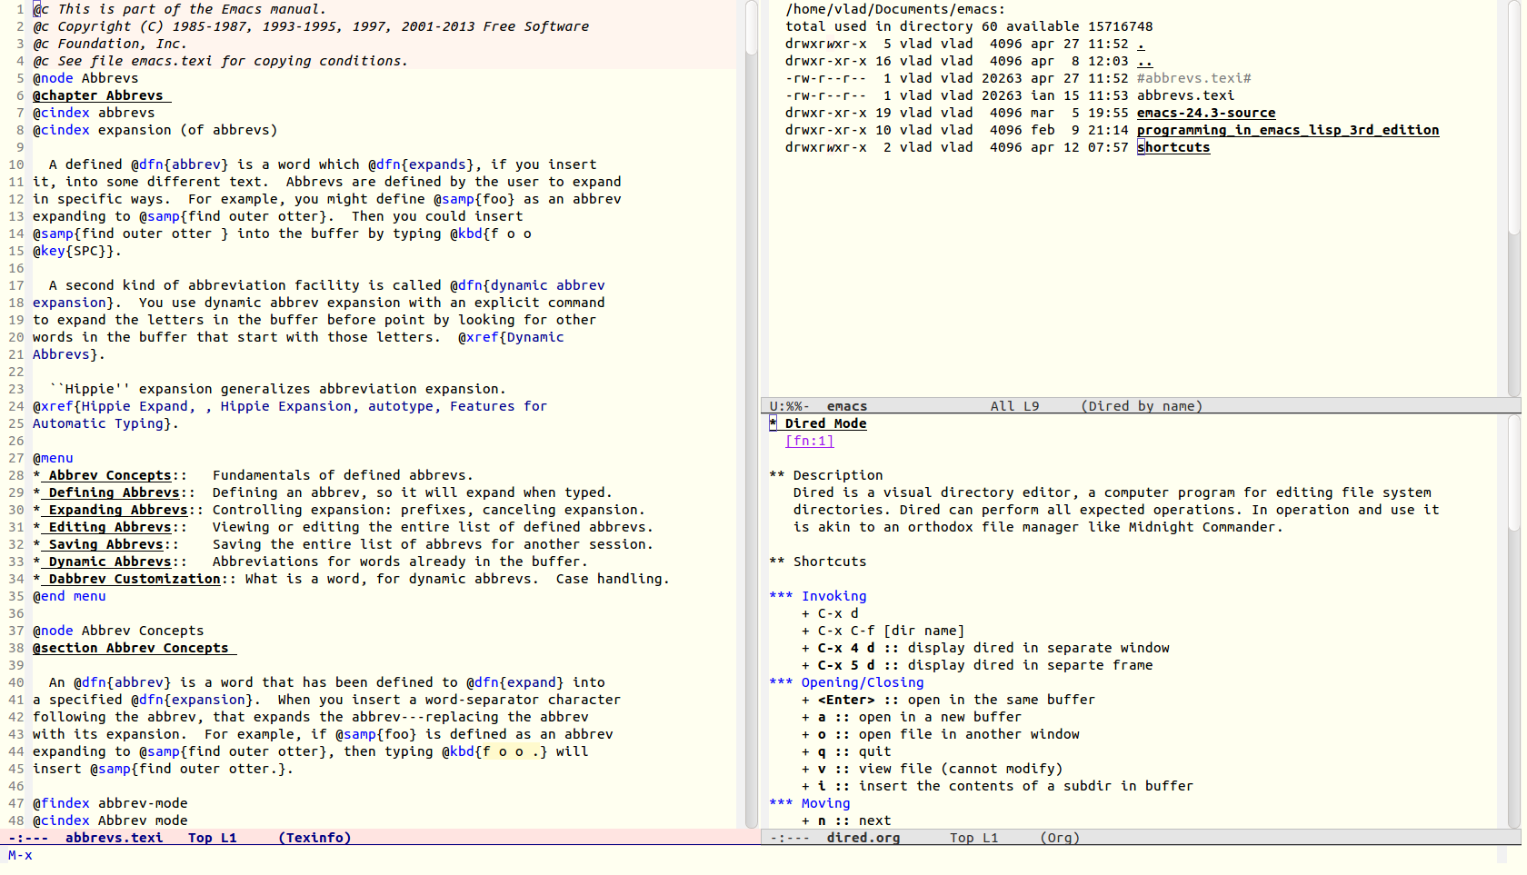Click the -:--- status flags of dired.org mode line
The width and height of the screenshot is (1527, 875).
tap(790, 838)
